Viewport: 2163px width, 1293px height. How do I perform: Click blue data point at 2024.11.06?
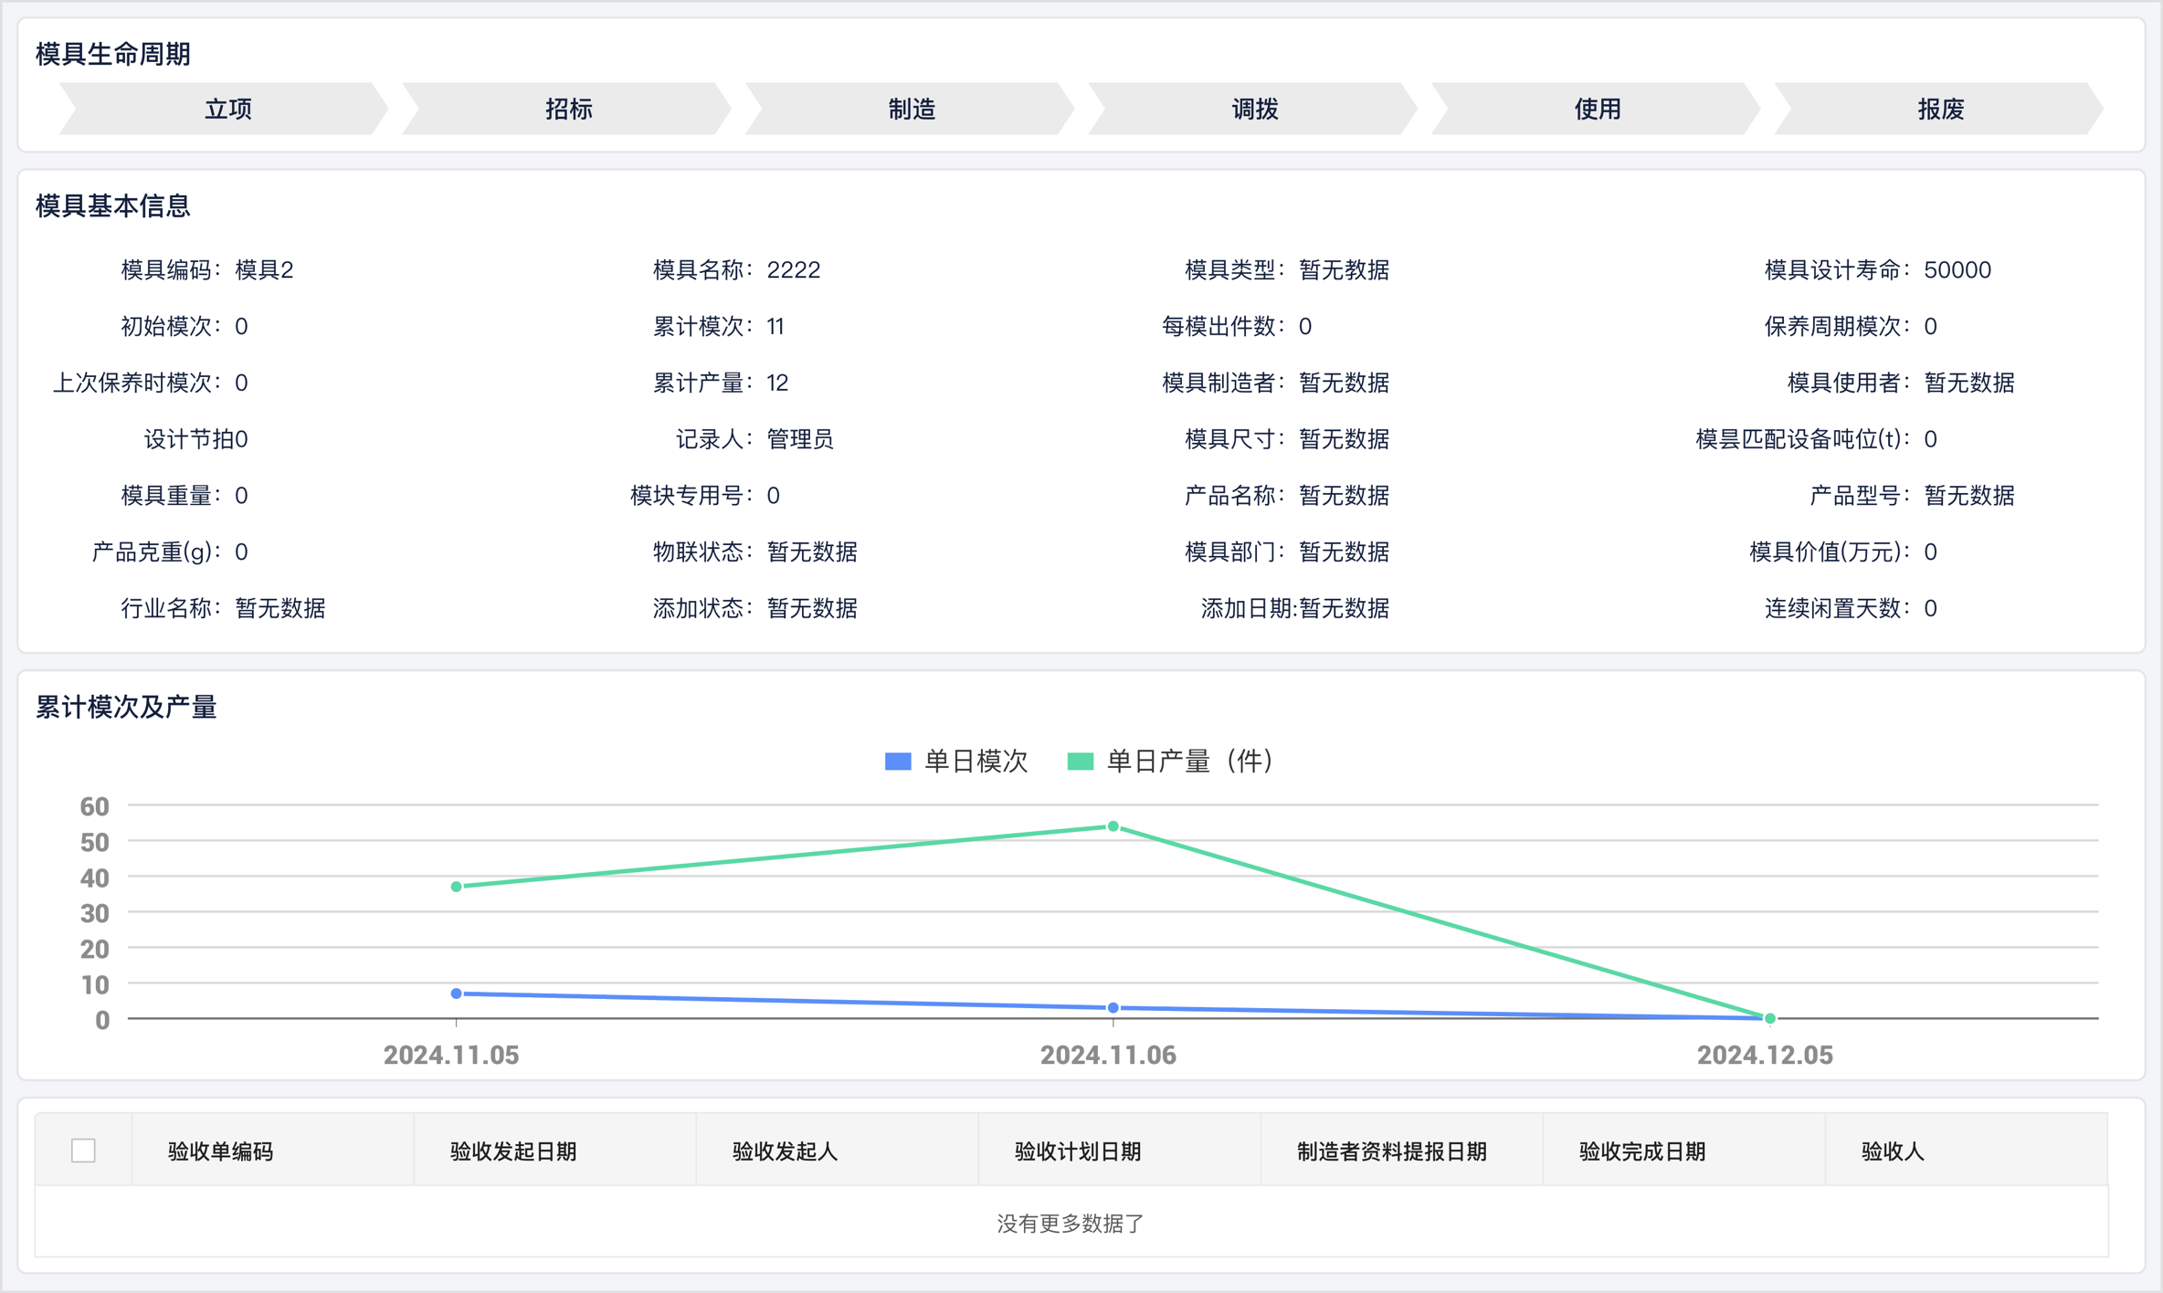click(x=1113, y=1008)
